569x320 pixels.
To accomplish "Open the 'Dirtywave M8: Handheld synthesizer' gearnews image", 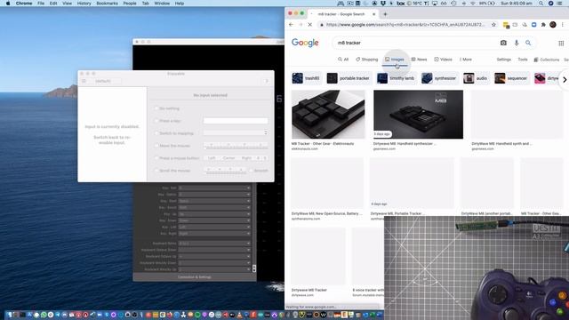I will tap(418, 115).
